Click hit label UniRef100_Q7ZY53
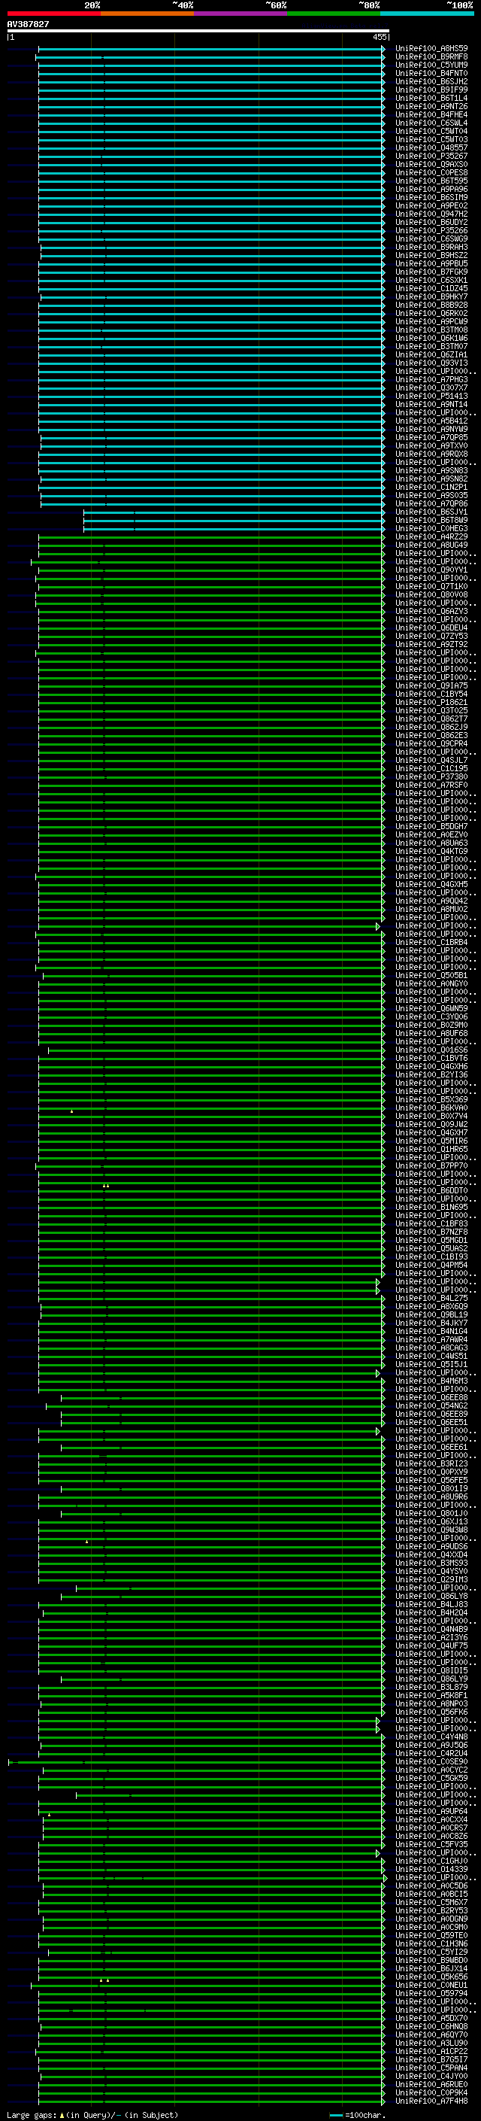The image size is (481, 2121). click(x=431, y=637)
